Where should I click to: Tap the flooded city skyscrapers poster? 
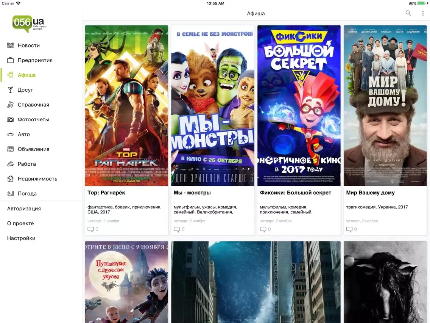tap(256, 282)
